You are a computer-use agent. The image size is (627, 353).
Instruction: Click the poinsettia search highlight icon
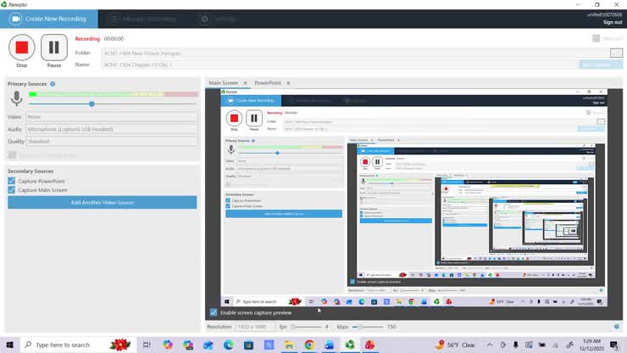click(120, 345)
